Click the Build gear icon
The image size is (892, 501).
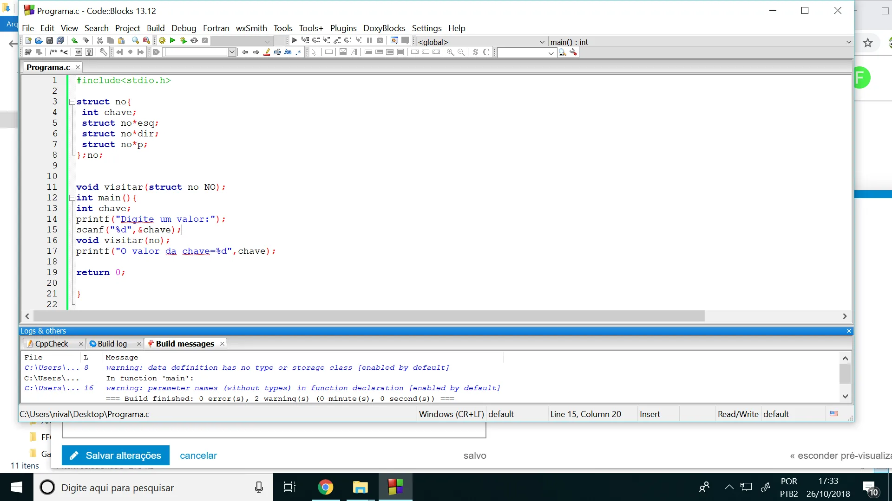[x=162, y=40]
